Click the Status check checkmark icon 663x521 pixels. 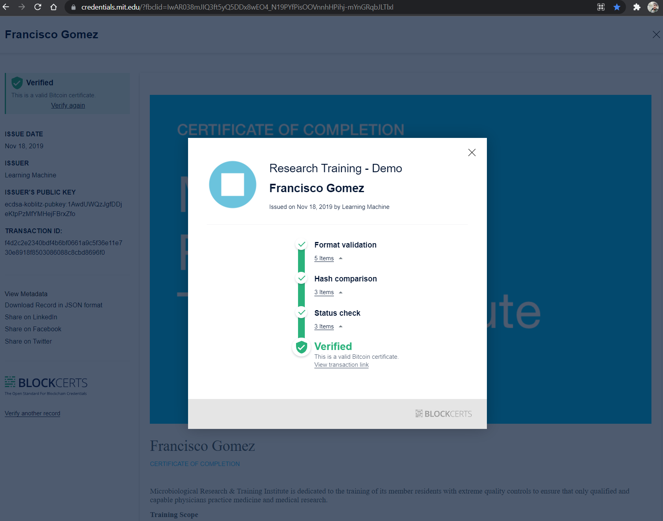(302, 313)
